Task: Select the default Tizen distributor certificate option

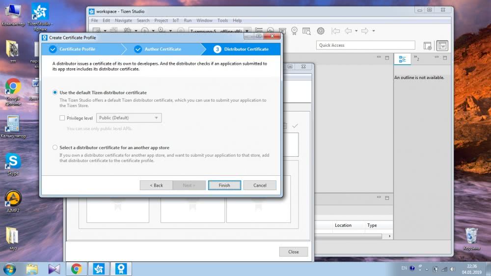Action: pyautogui.click(x=55, y=92)
